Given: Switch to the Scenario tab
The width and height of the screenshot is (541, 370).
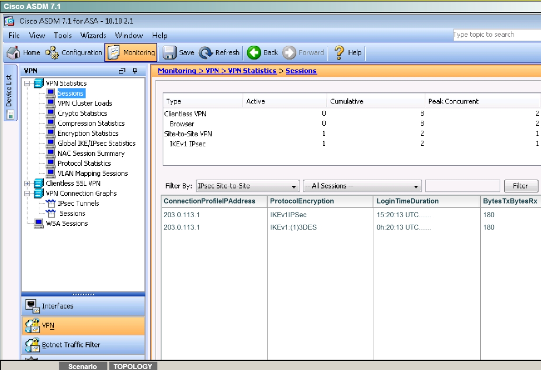Looking at the screenshot, I should click(x=83, y=367).
